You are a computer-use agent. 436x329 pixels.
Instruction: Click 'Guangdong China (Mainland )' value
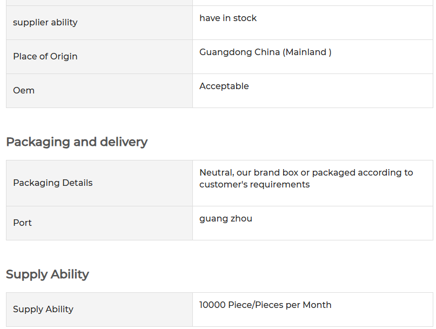point(265,52)
